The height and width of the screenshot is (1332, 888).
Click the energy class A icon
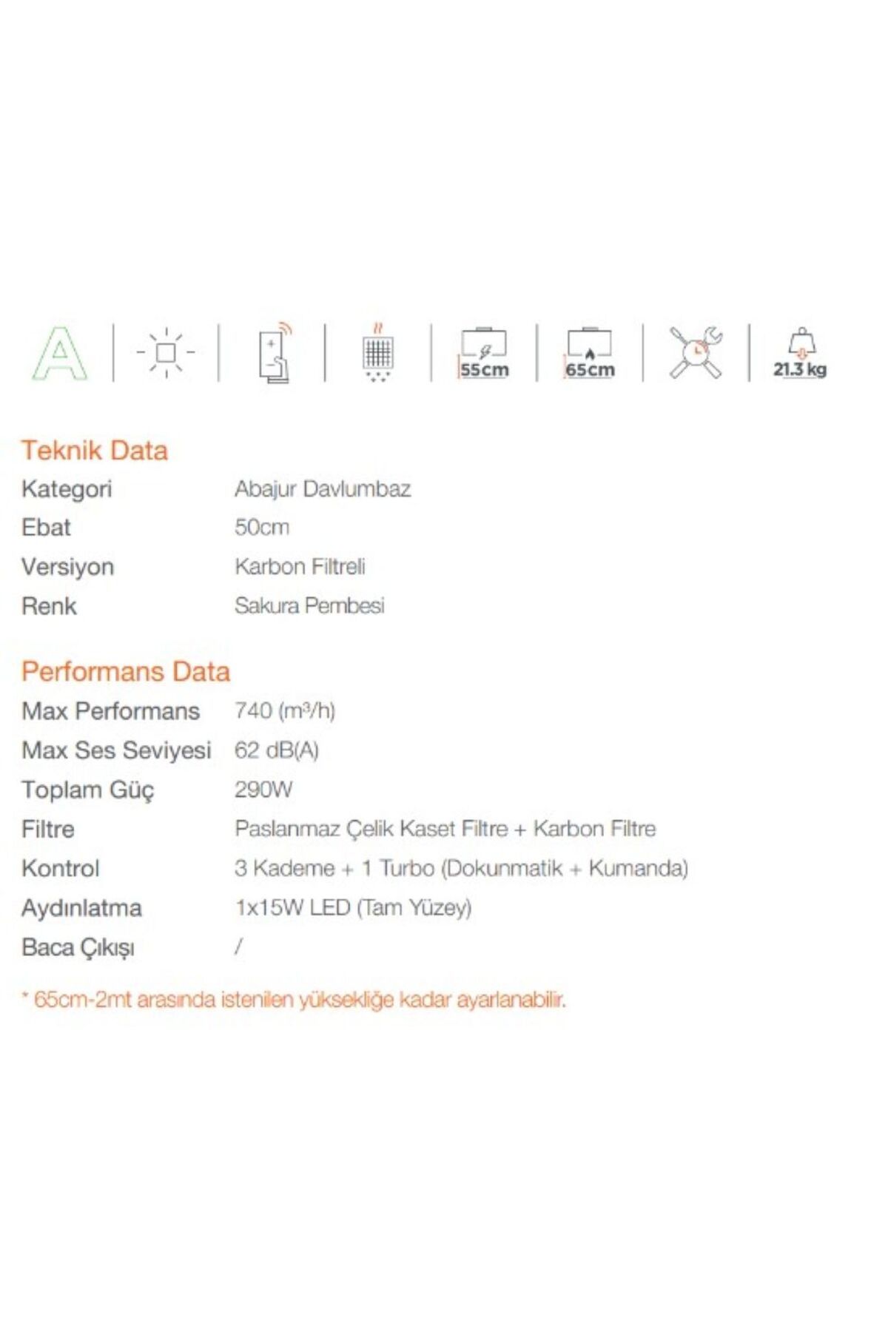pos(60,353)
